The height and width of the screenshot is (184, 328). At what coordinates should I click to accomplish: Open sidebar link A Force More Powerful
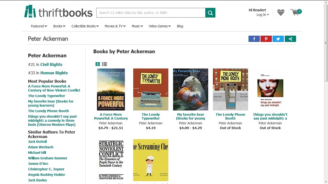pyautogui.click(x=54, y=88)
